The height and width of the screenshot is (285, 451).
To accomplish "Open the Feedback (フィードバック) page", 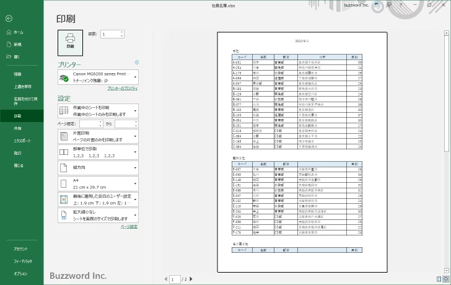I will [22, 261].
